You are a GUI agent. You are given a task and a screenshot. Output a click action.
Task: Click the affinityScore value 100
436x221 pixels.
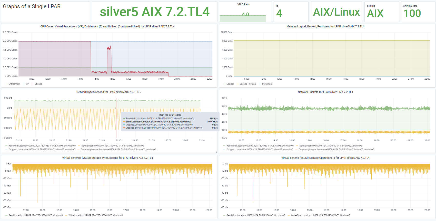point(412,13)
